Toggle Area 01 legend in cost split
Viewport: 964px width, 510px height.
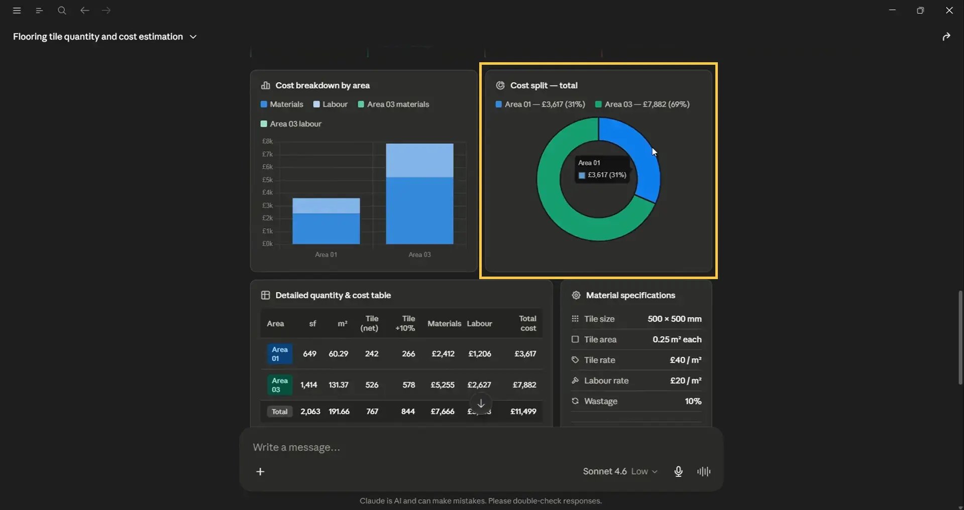[x=540, y=104]
